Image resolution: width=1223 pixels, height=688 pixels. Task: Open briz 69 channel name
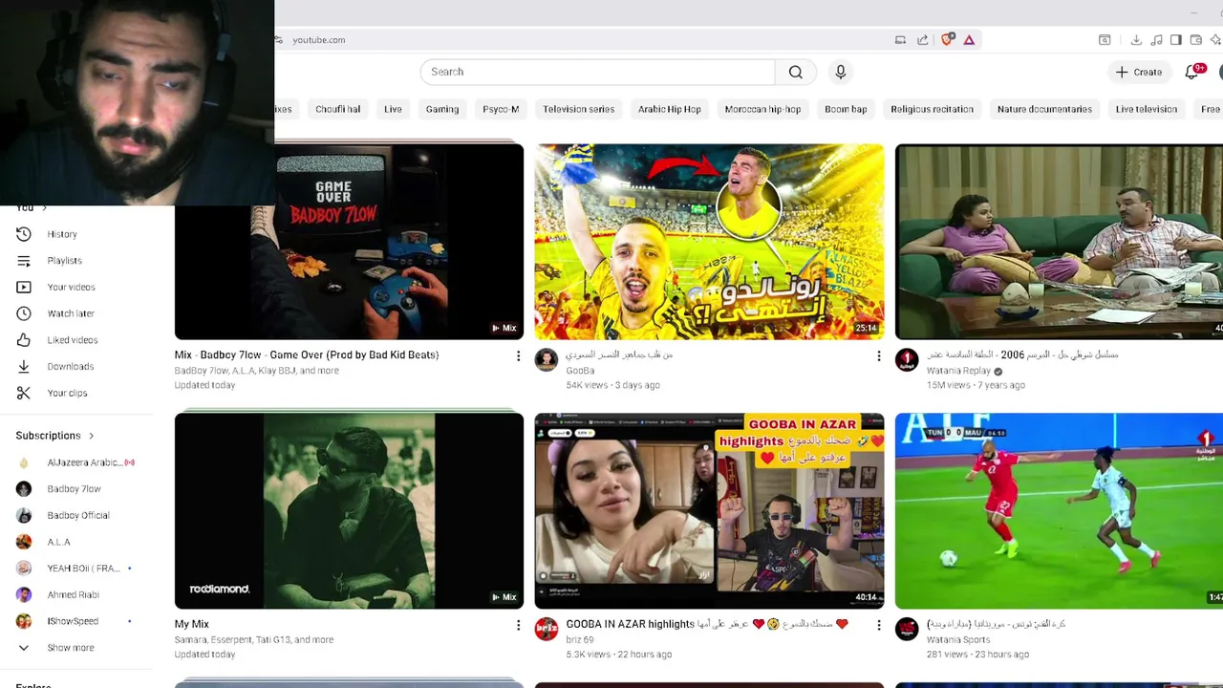(x=580, y=639)
